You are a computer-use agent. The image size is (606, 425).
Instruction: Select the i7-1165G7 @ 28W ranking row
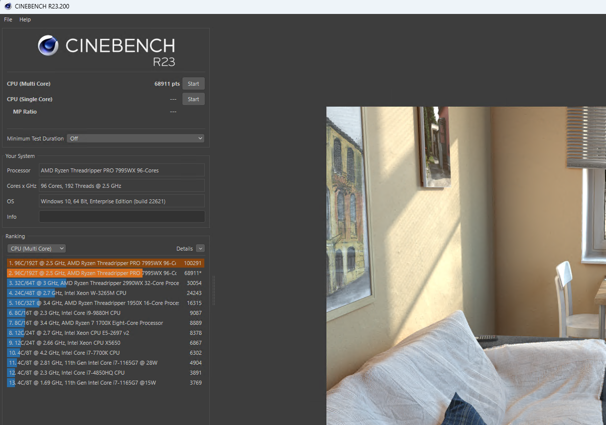pyautogui.click(x=106, y=363)
